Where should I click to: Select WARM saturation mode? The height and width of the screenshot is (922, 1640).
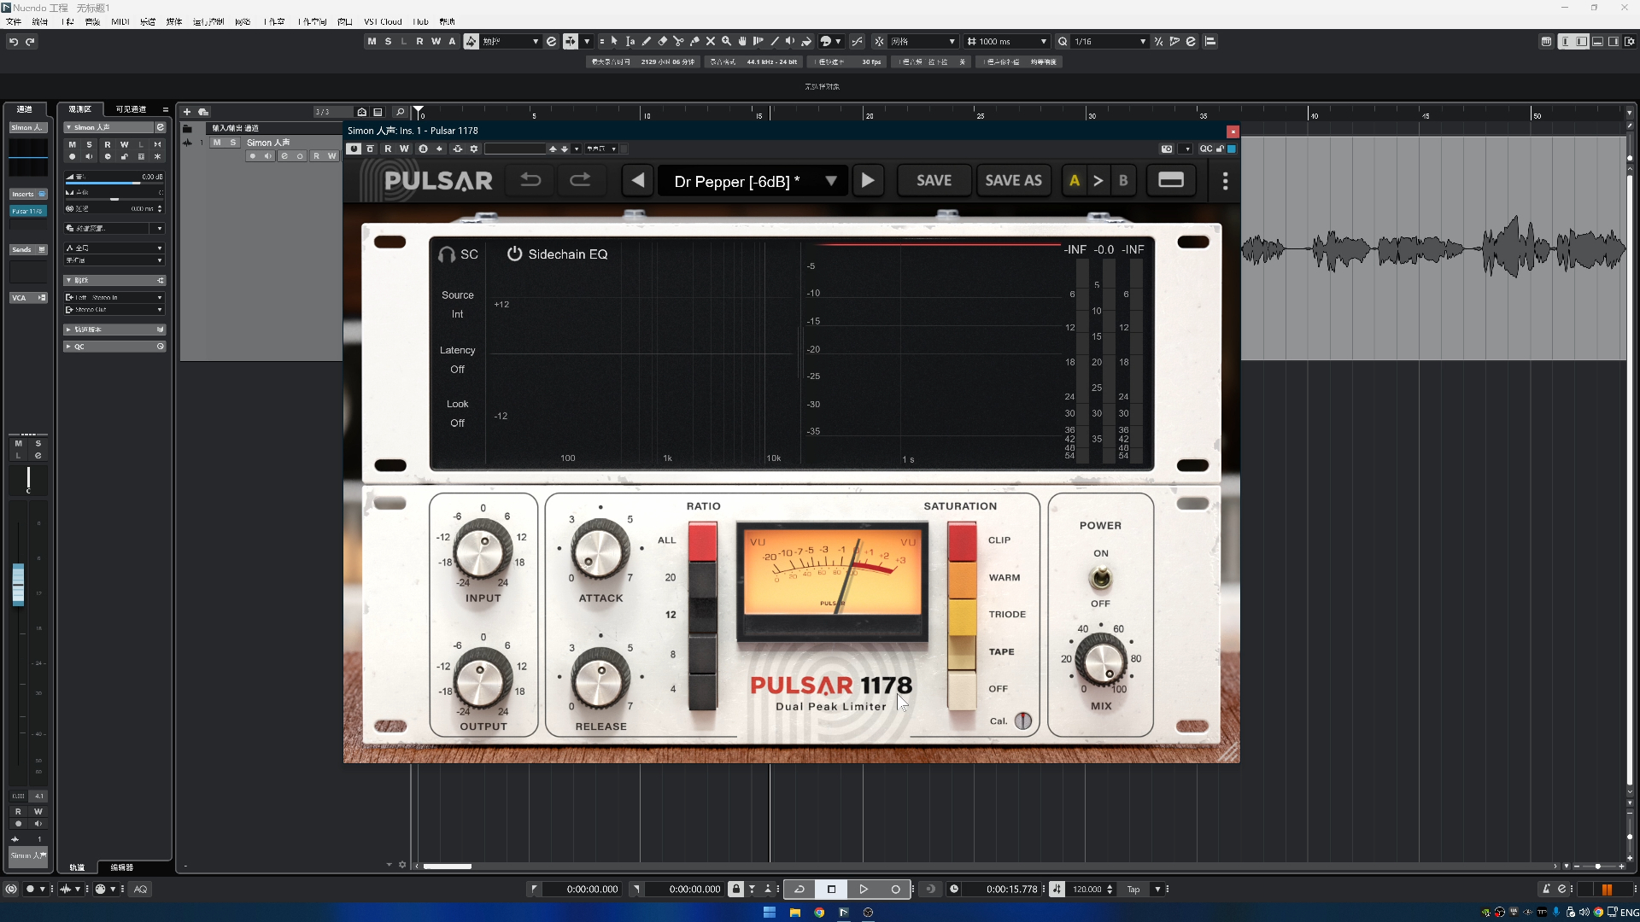962,578
